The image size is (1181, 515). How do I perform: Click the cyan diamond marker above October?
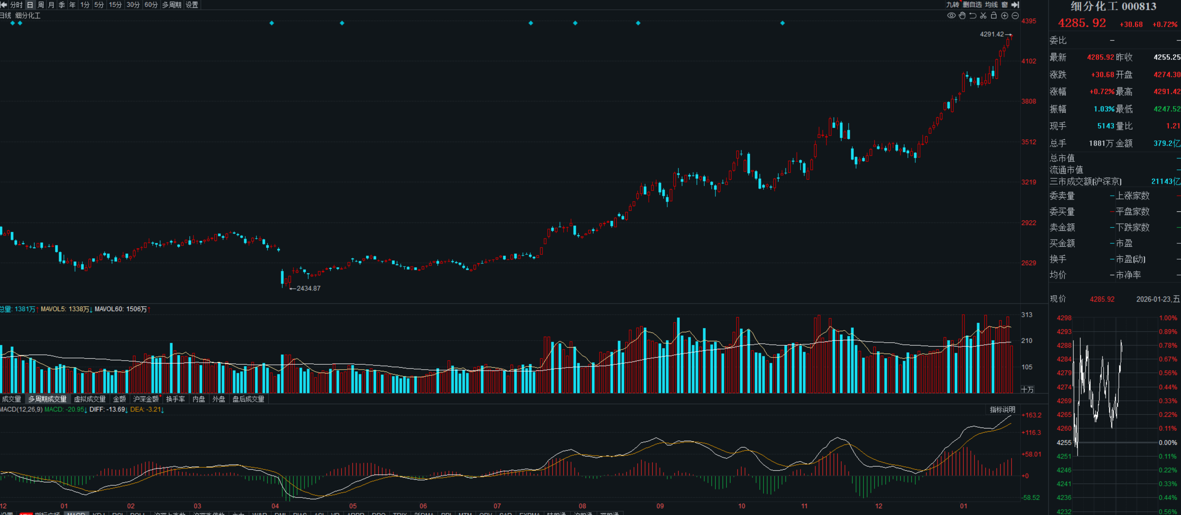[x=782, y=23]
